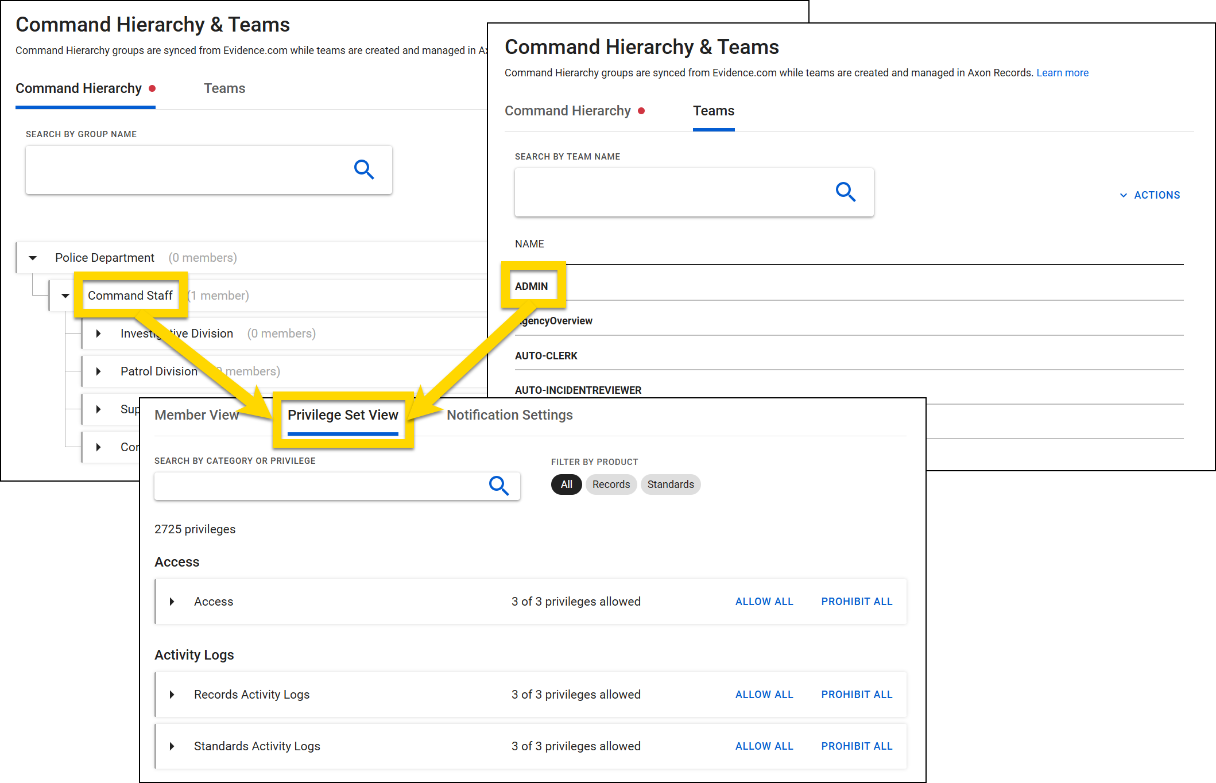Expand the Patrol Division group

tap(98, 371)
